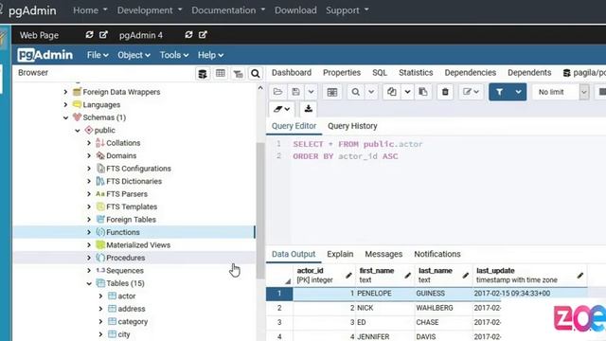Switch to the Statistics tab
This screenshot has width=606, height=341.
click(416, 73)
